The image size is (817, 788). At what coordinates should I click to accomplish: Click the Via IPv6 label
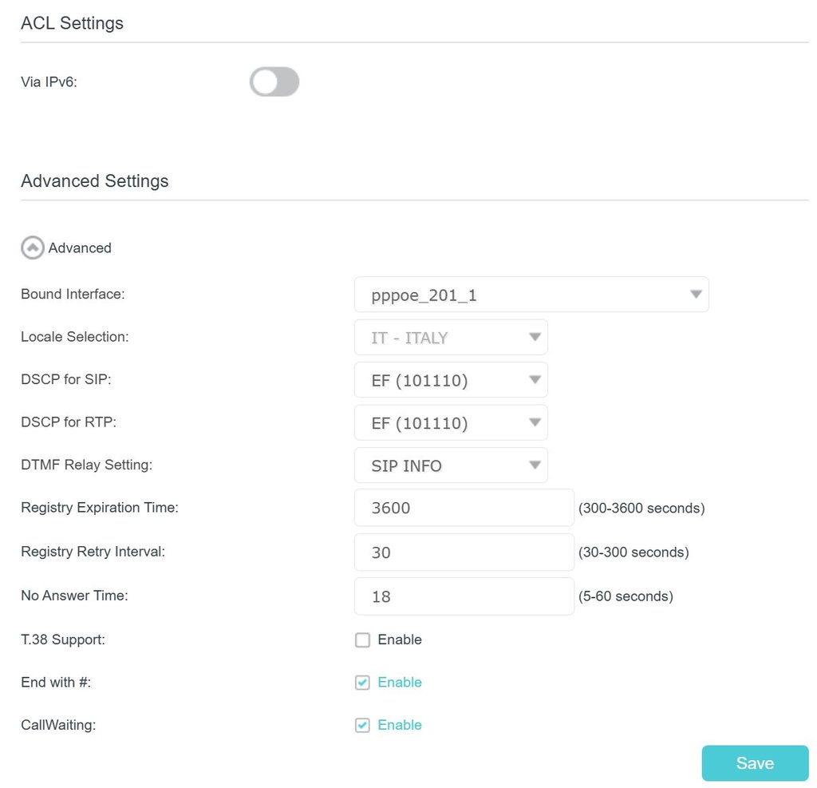(49, 82)
